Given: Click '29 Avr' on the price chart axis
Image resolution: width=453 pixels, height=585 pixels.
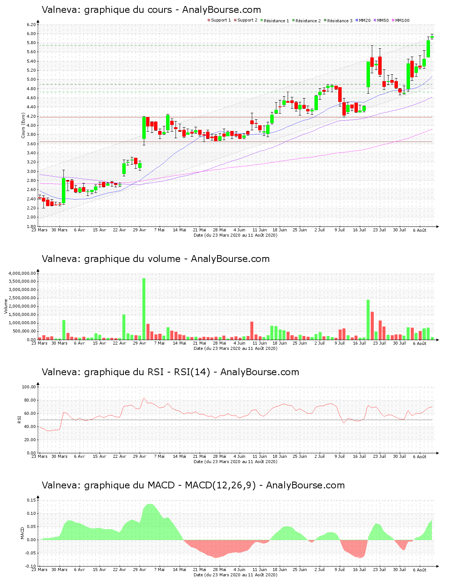Looking at the screenshot, I should tap(140, 230).
